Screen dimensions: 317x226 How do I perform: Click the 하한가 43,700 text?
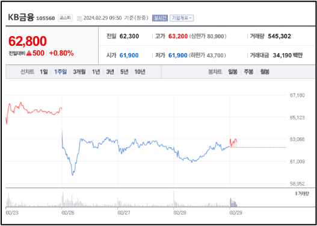pos(208,55)
